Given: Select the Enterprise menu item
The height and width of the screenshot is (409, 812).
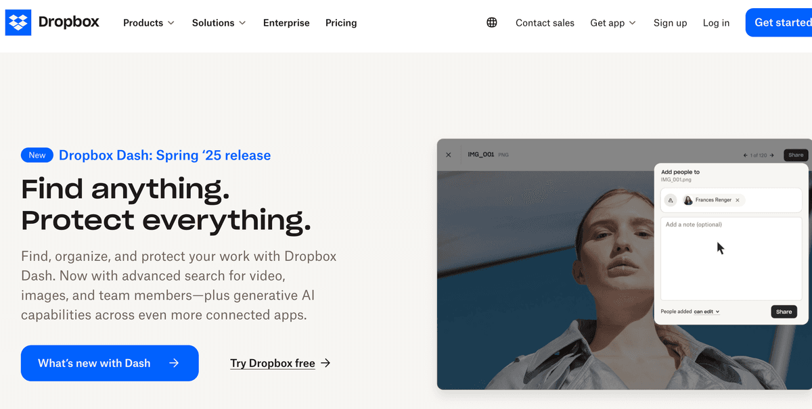Looking at the screenshot, I should 286,22.
